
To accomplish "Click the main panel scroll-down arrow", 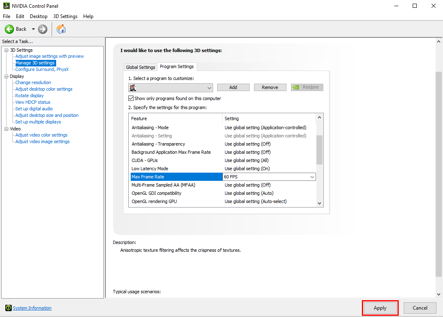I will (x=439, y=294).
